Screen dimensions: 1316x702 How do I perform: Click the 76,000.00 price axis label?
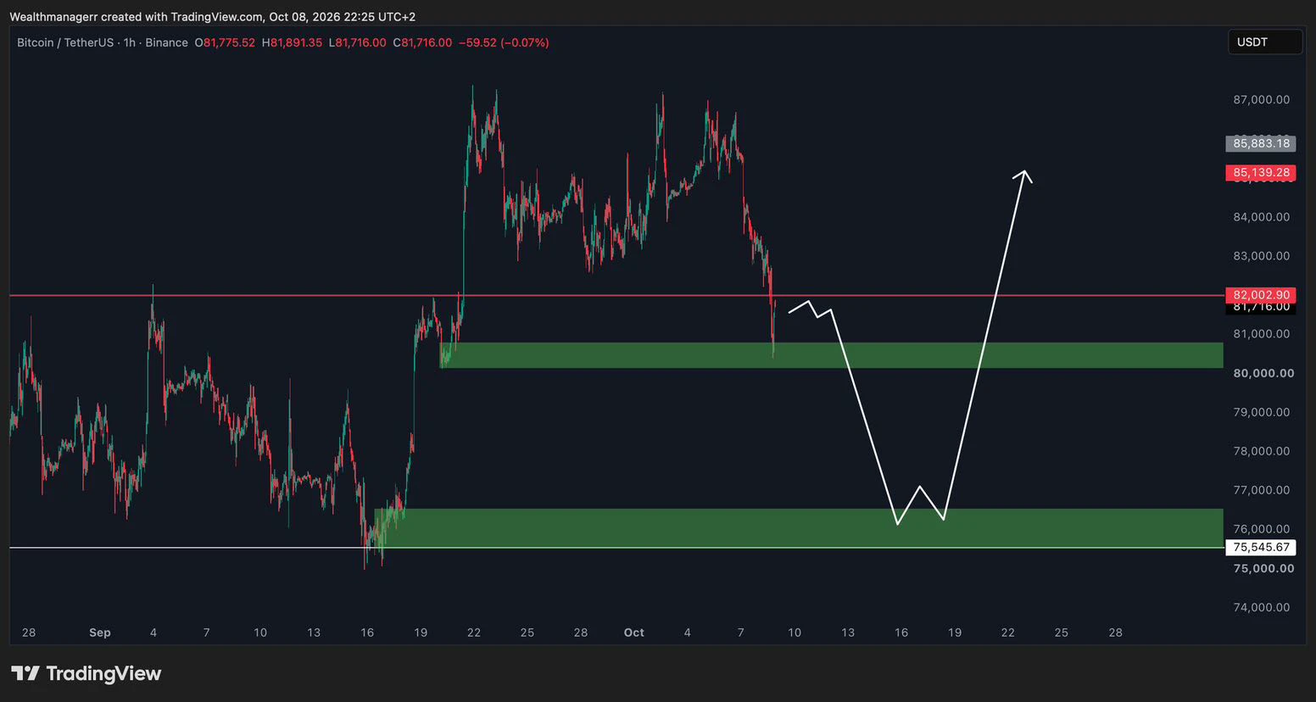click(1262, 529)
